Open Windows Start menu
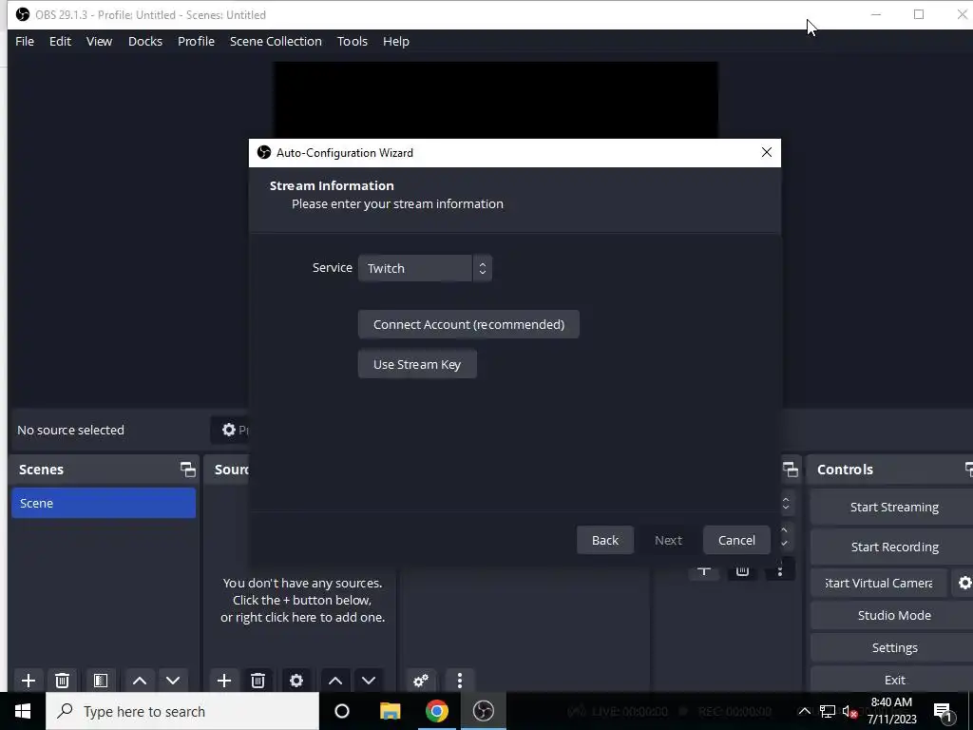Screen dimensions: 973x730 click(23, 711)
